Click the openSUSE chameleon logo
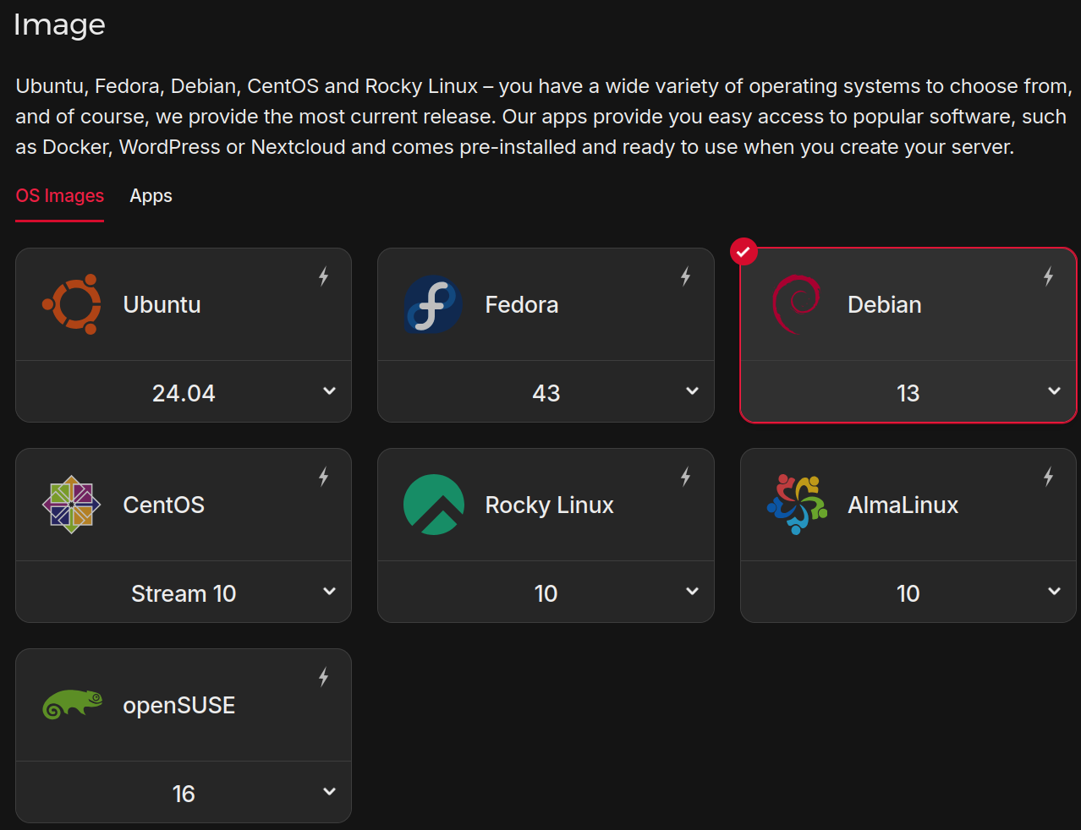Screen dimensions: 1081x830 point(73,704)
